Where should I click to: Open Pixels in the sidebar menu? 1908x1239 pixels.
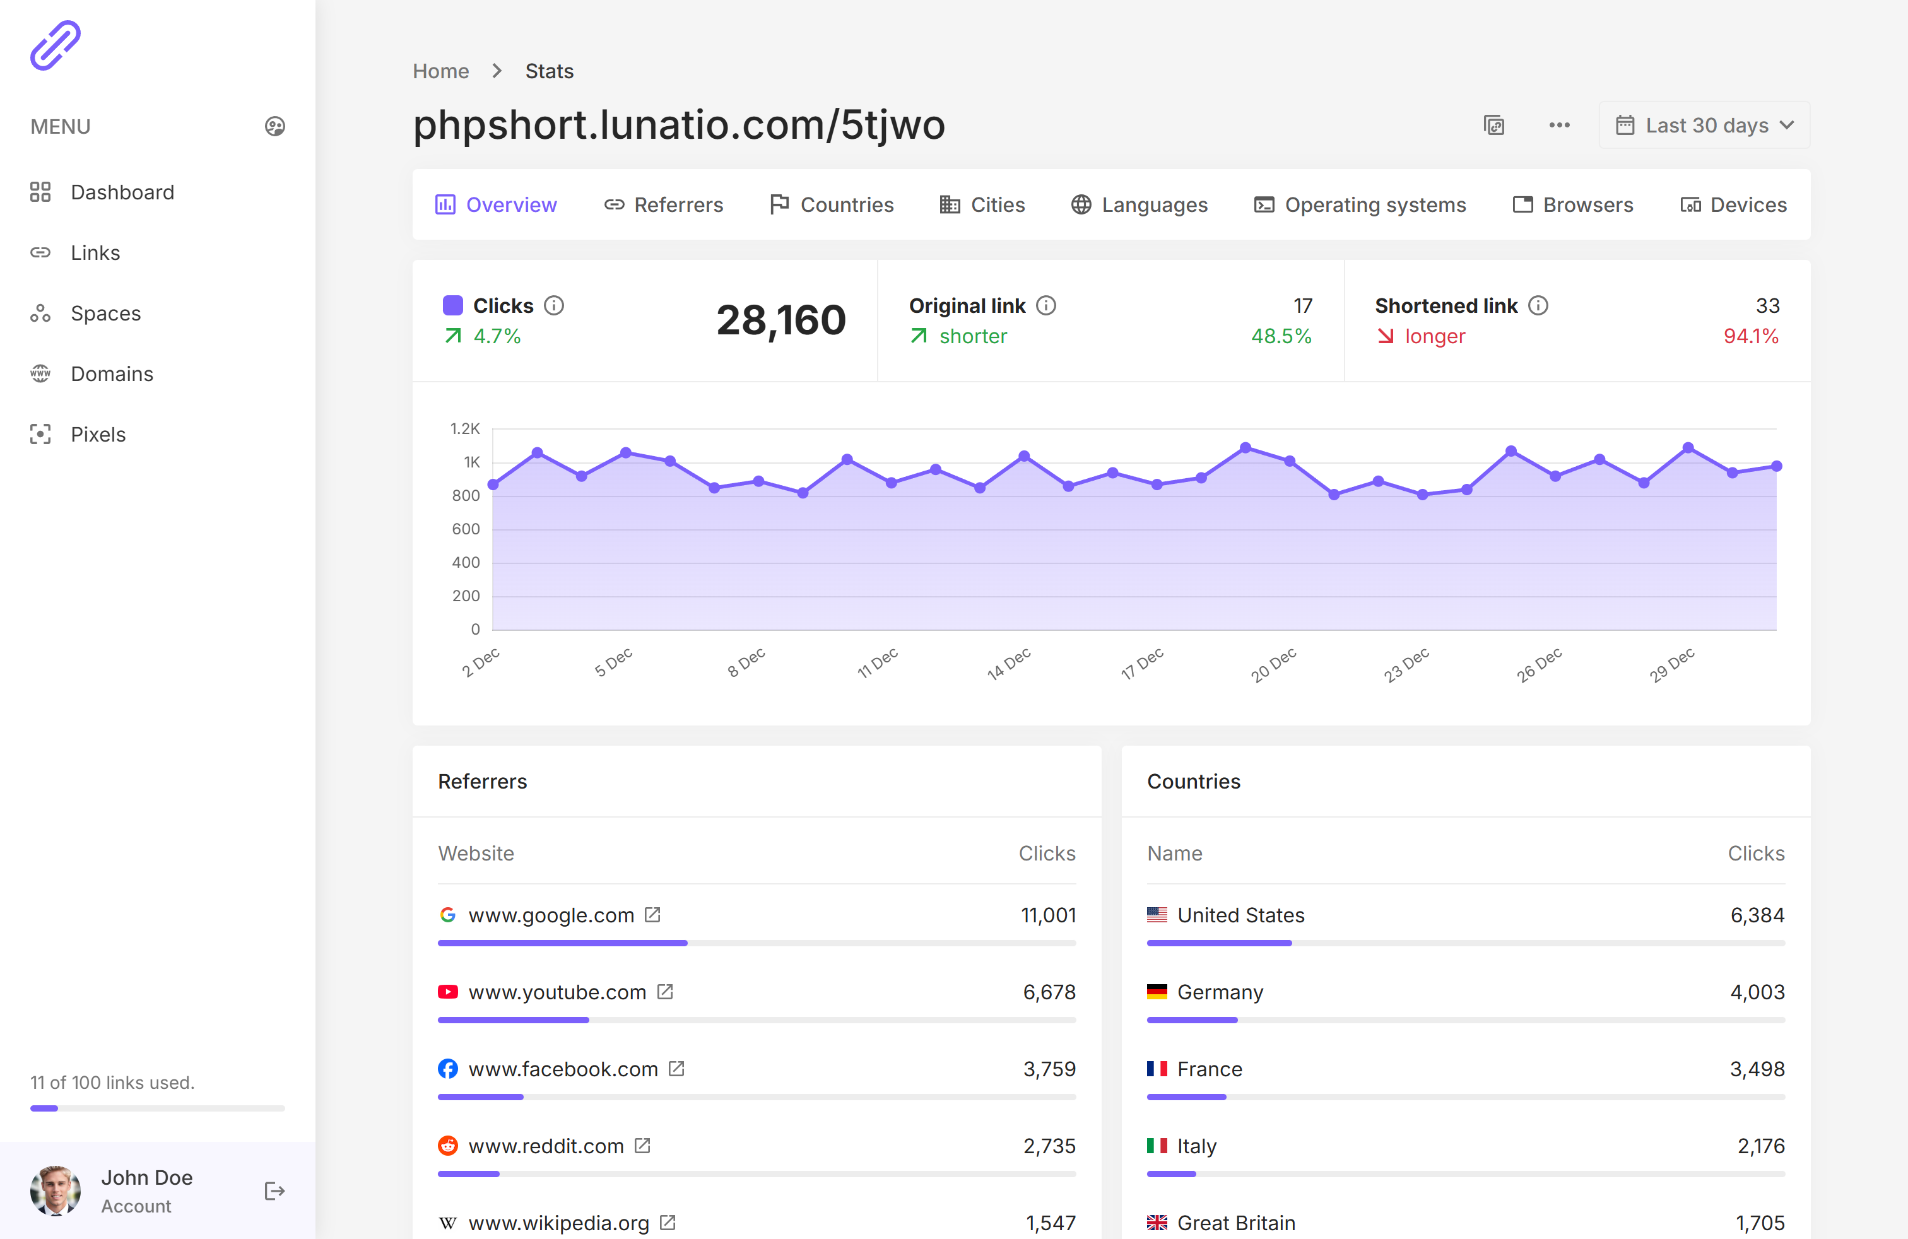[98, 435]
